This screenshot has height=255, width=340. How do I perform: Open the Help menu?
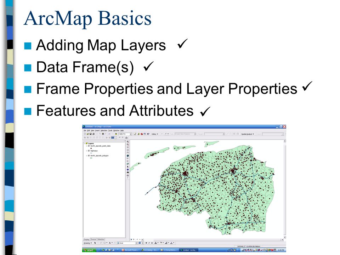122,131
